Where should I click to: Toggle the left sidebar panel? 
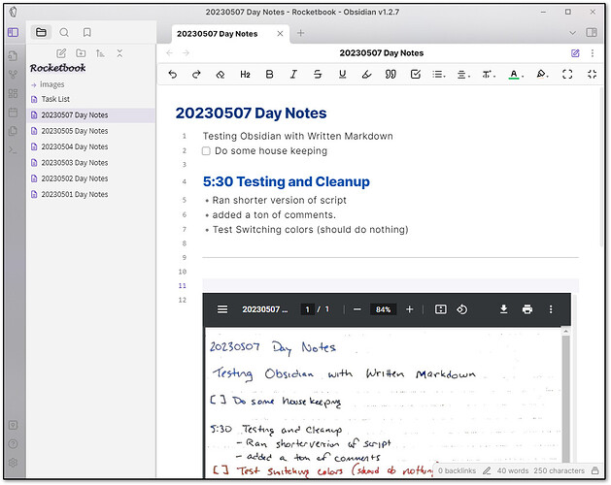point(13,32)
